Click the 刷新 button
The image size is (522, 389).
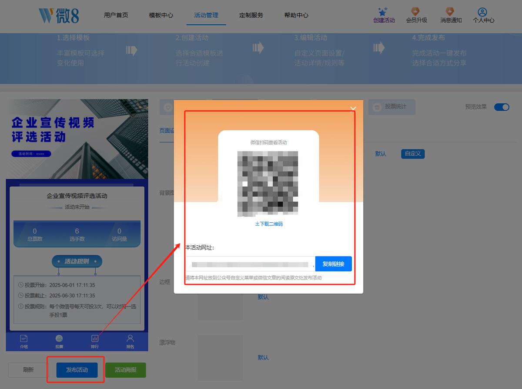(x=28, y=370)
